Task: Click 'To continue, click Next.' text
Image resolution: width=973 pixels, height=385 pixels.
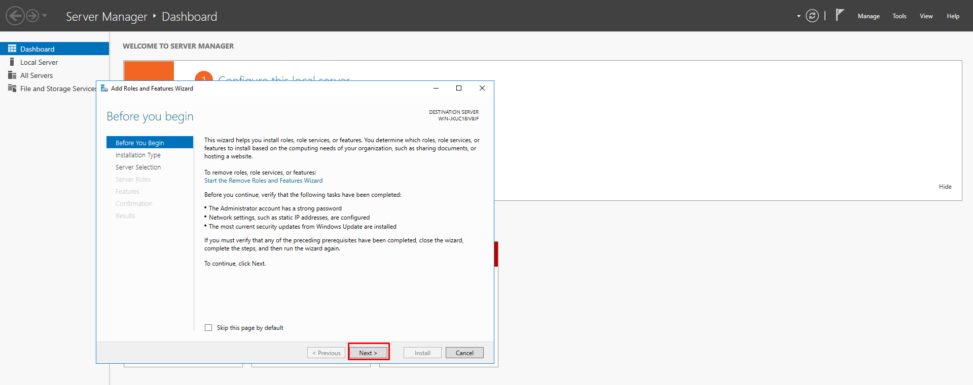Action: (235, 264)
